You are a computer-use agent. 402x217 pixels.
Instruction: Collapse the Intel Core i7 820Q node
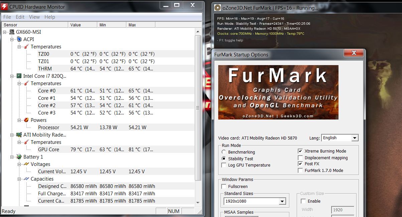click(12, 76)
